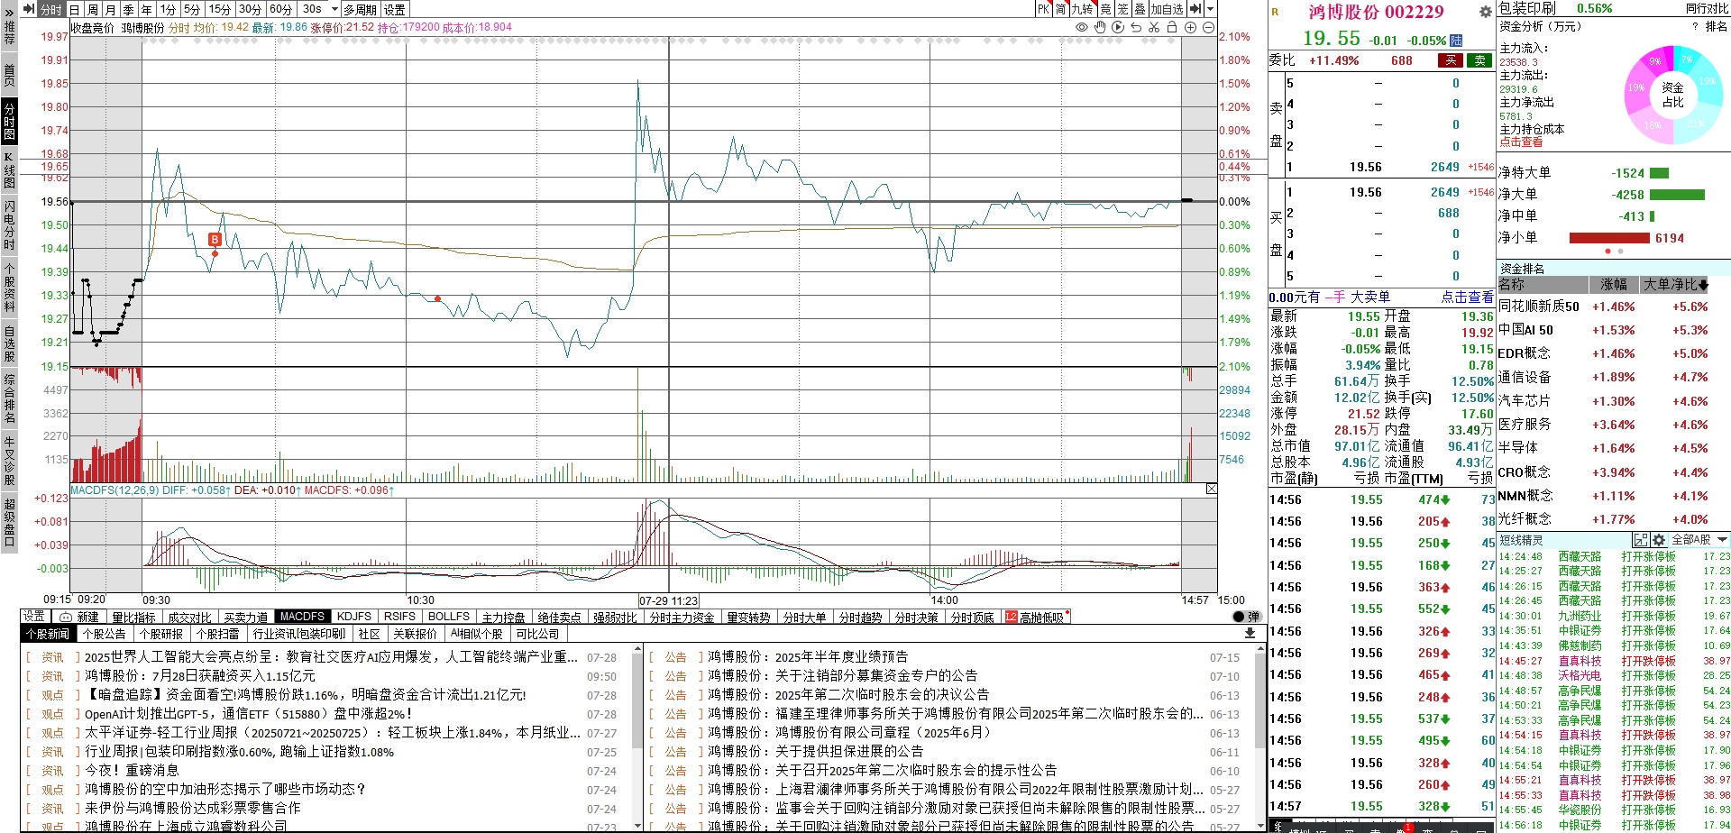Image resolution: width=1731 pixels, height=833 pixels.
Task: Open stock settings gear next to 002229
Action: pyautogui.click(x=1486, y=12)
